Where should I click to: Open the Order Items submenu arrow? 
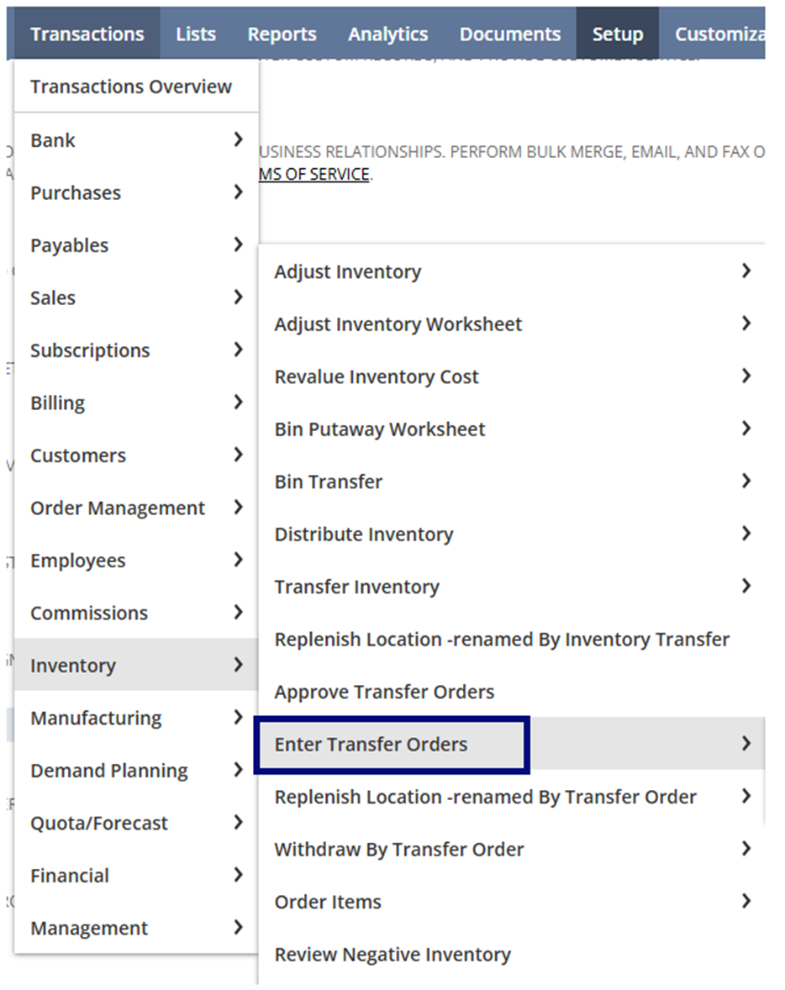tap(745, 901)
